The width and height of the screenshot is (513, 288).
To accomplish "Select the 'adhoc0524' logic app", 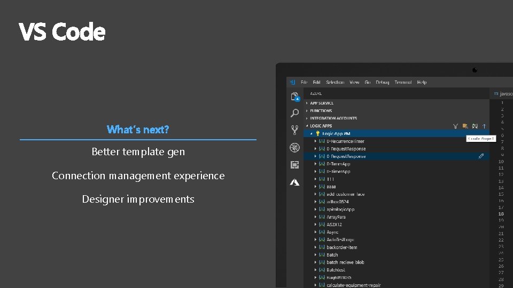I will [x=338, y=202].
